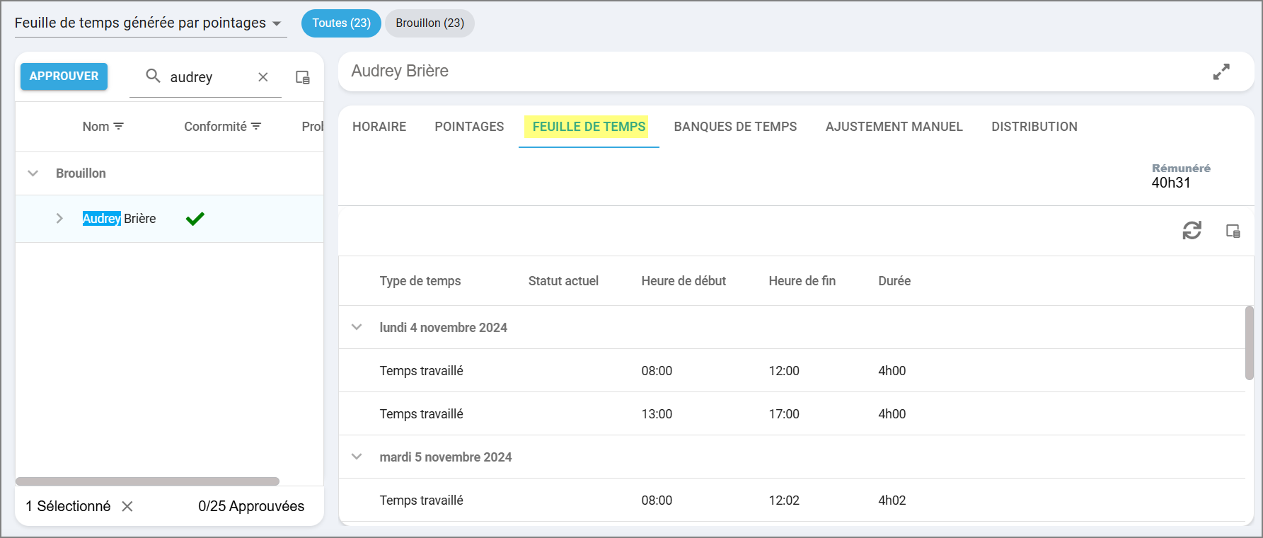Click the 12:00 end time on lundi 4 novembre
Viewport: 1263px width, 538px height.
point(784,371)
